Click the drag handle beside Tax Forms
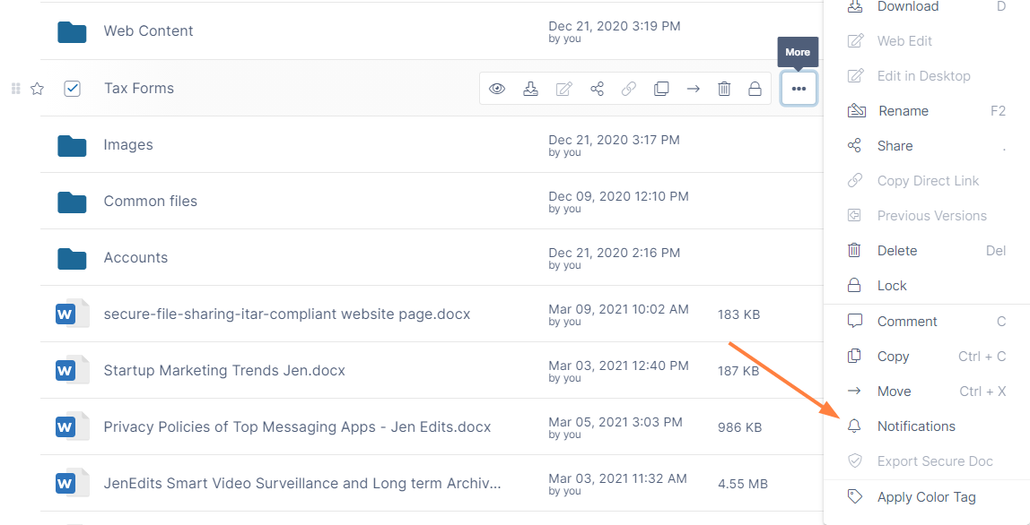 (x=15, y=89)
